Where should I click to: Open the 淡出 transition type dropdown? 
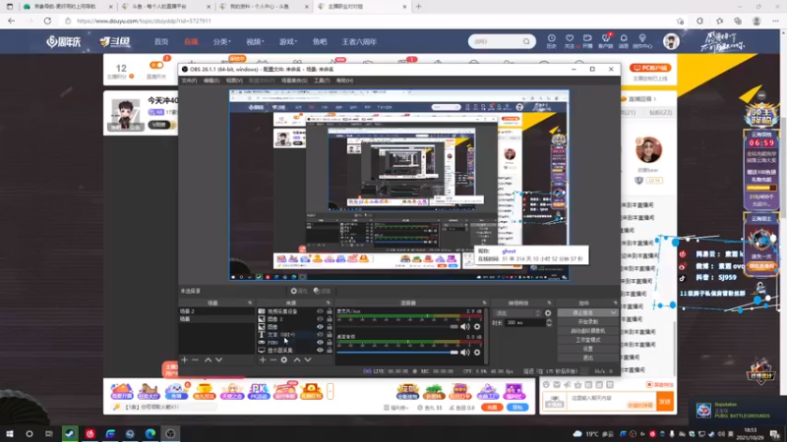(517, 312)
